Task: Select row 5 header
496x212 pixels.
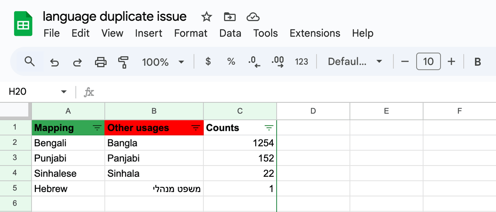Action: pos(15,188)
